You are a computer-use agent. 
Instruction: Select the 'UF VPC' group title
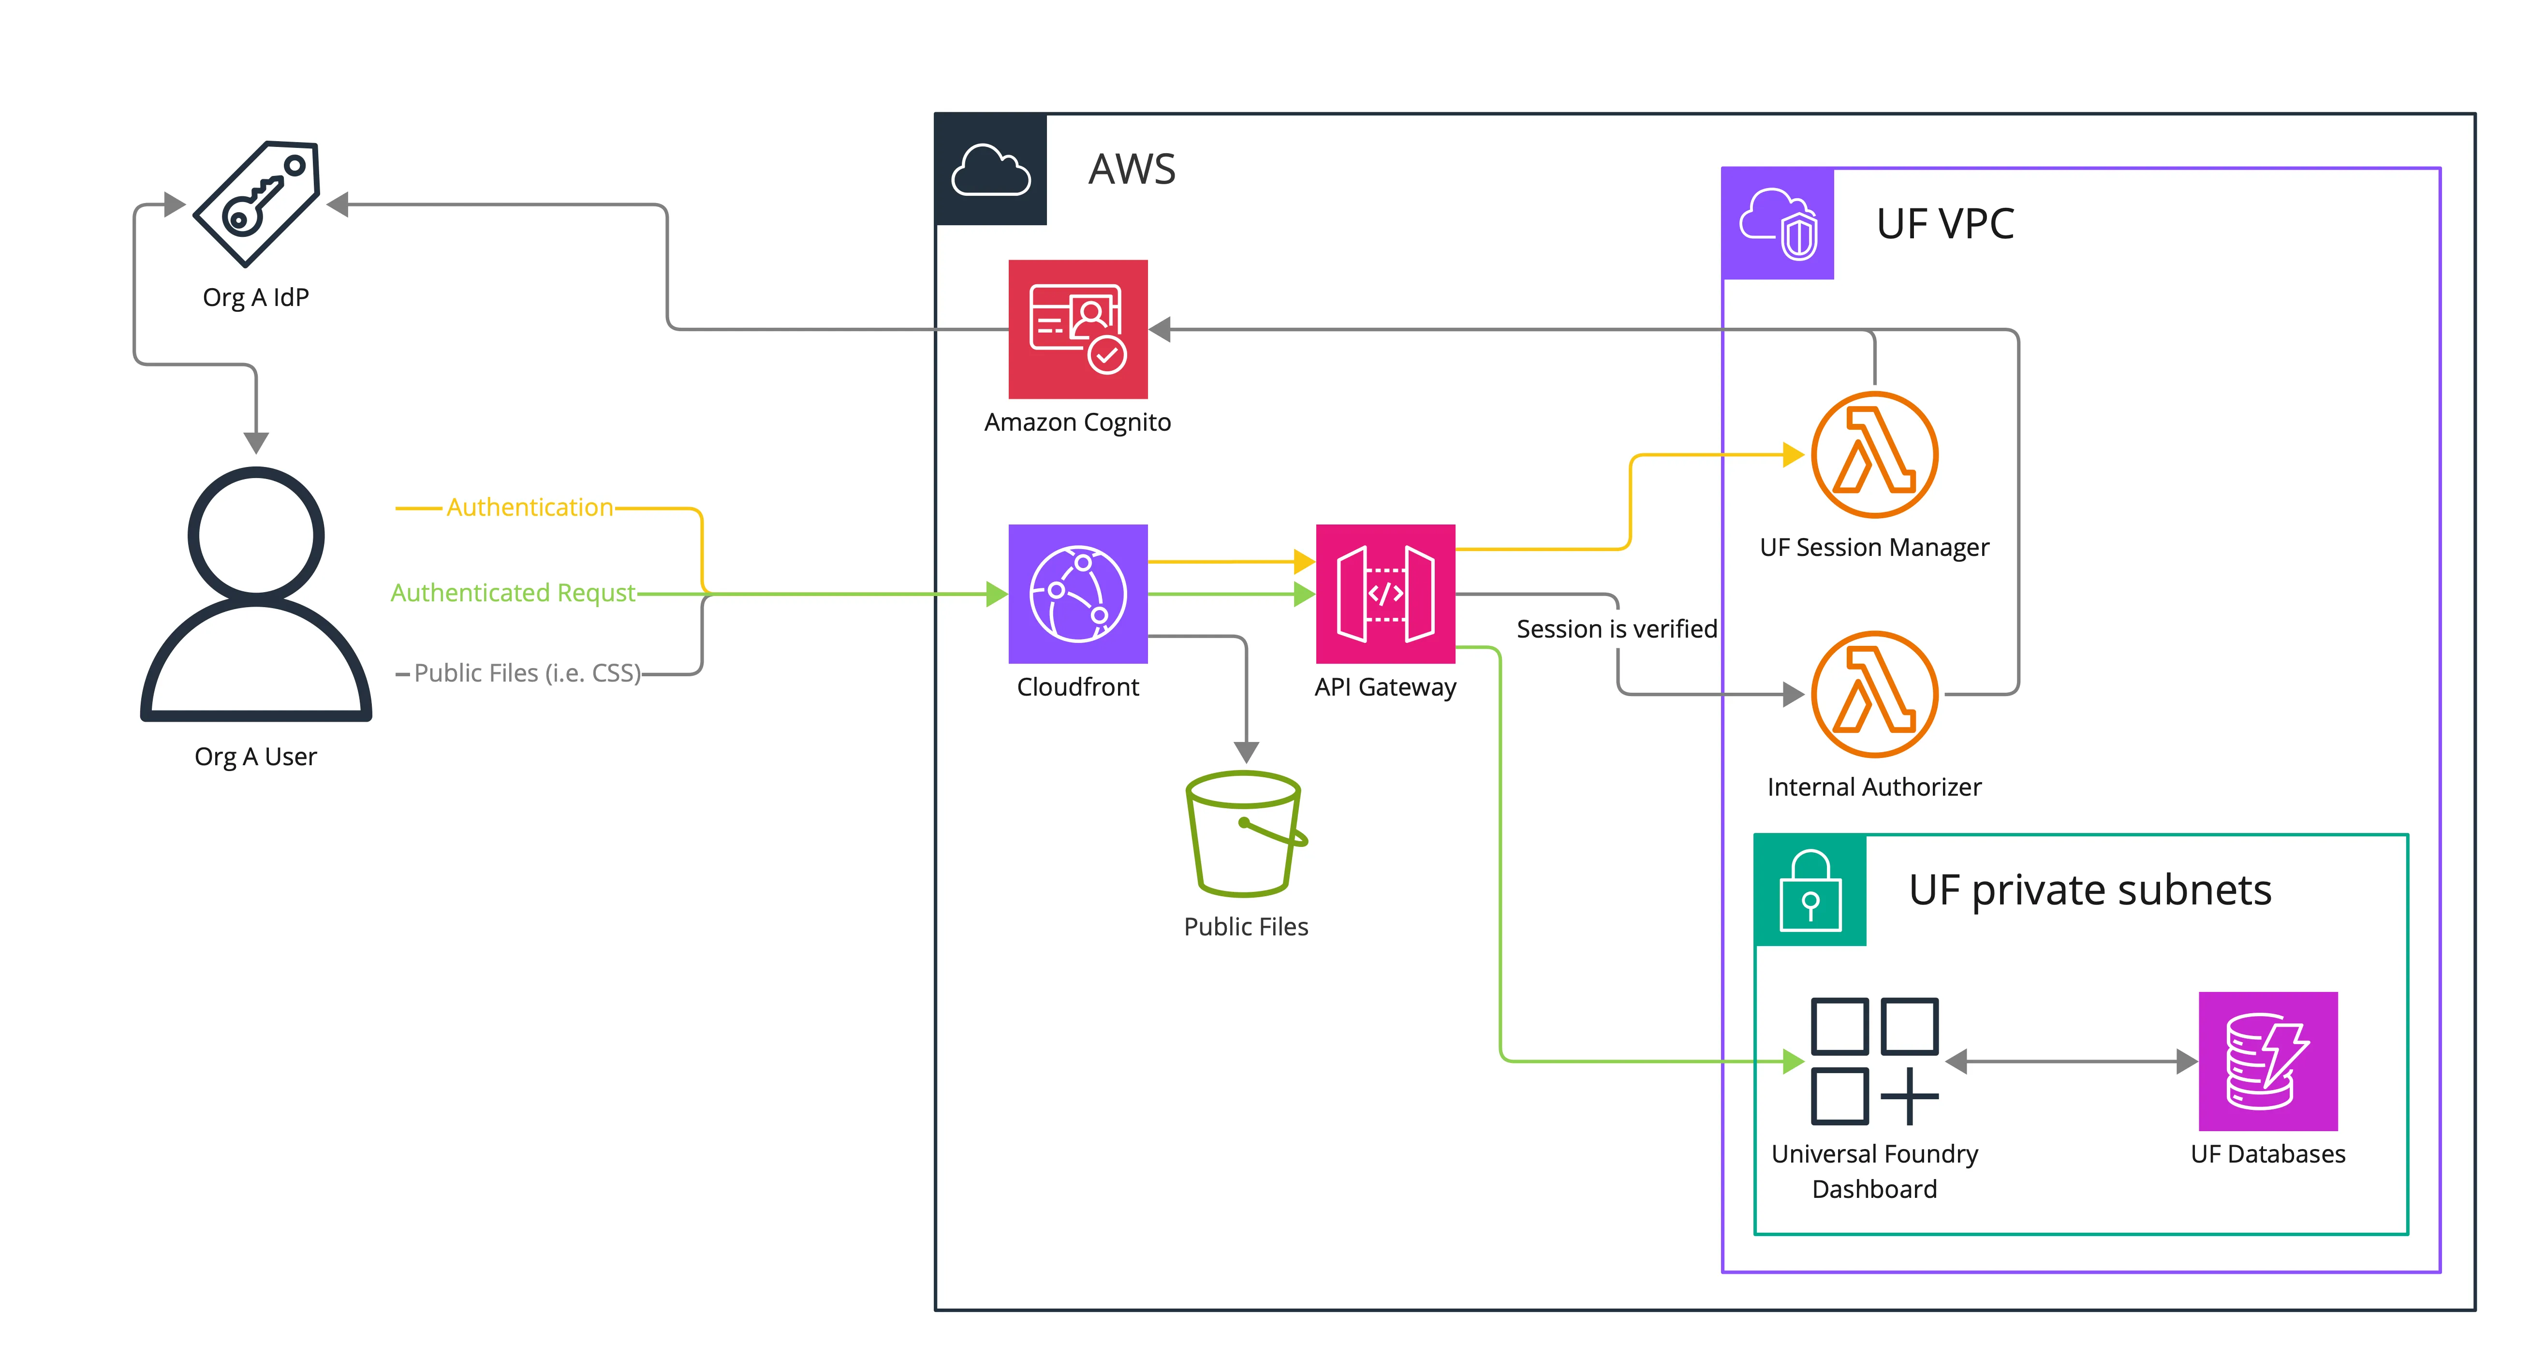coord(1945,224)
